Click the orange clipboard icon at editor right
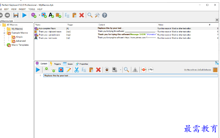 coord(215,70)
